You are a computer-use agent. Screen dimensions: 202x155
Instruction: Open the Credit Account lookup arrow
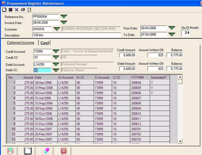click(56, 51)
